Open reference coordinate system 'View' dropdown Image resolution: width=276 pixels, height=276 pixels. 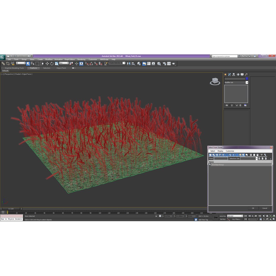point(64,63)
